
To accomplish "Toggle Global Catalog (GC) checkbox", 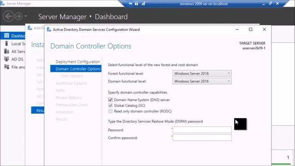I will coord(111,106).
